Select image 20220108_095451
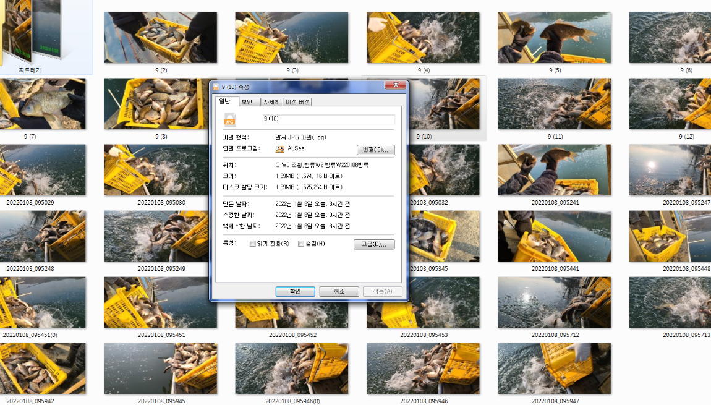Screen dimensions: 711x405 (x=156, y=302)
